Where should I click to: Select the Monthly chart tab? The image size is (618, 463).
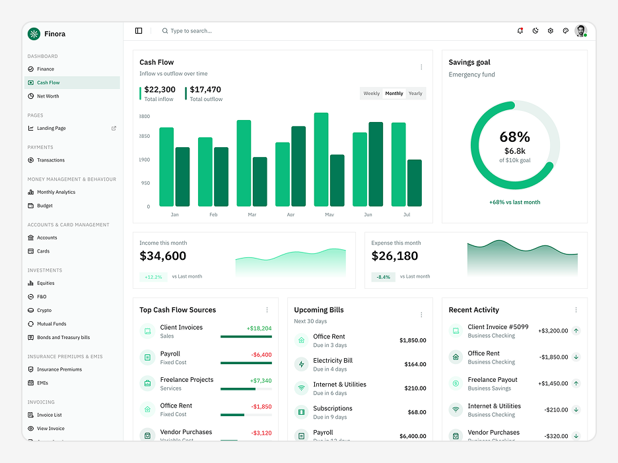pos(394,93)
